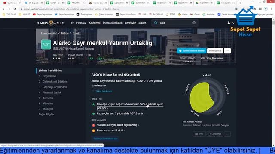
Task: Jump to section 4 Finansal Sağlık
Action: (52, 92)
